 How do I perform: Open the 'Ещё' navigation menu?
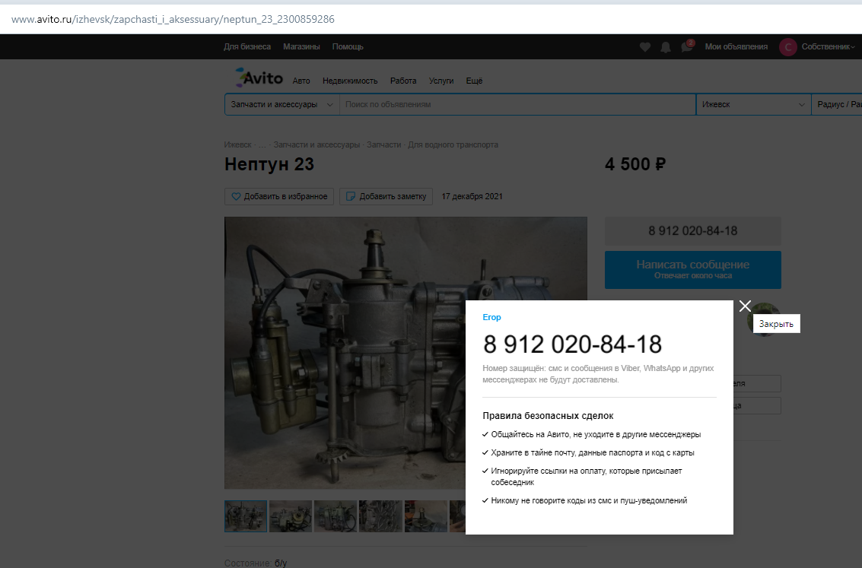pos(474,81)
